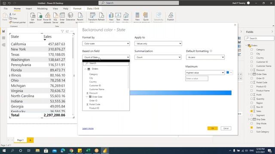Check the Category field checkbox
Viewport: 275px width, 154px height.
click(252, 50)
